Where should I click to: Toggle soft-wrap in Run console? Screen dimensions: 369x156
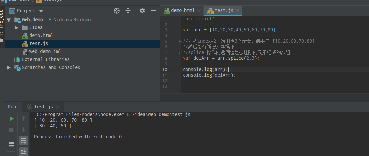tap(24, 141)
